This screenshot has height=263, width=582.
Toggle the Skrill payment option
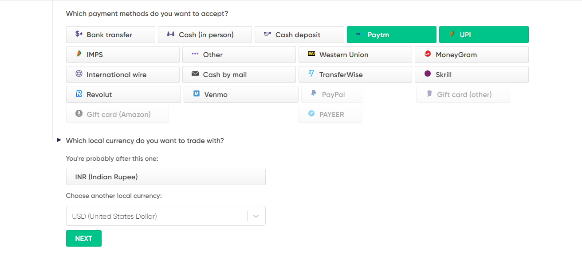[472, 74]
